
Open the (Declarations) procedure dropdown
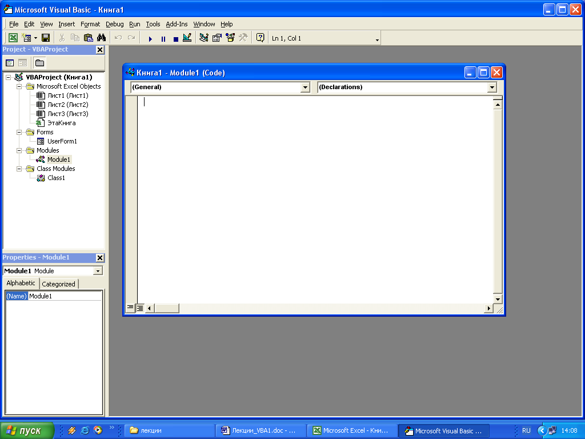tap(492, 87)
